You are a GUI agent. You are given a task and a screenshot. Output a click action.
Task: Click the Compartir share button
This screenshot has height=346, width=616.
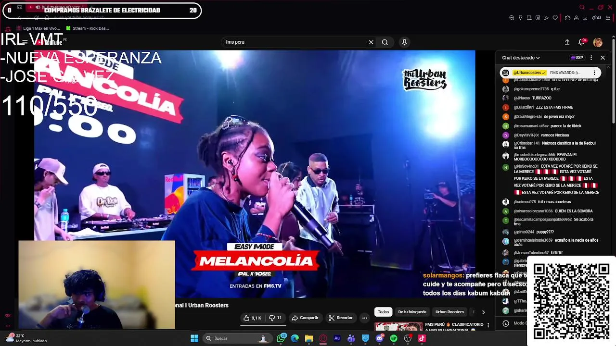click(x=305, y=318)
